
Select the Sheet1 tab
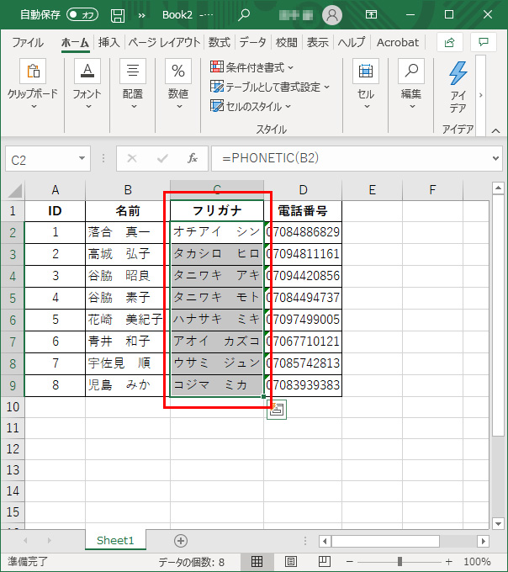coord(115,540)
